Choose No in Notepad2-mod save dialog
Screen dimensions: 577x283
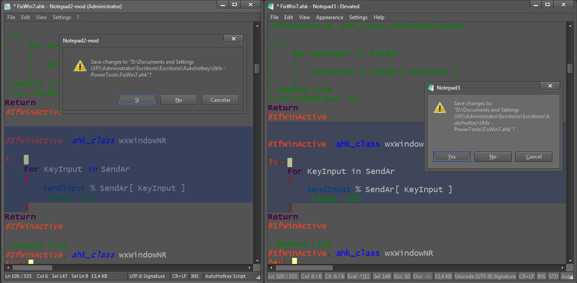click(x=179, y=100)
